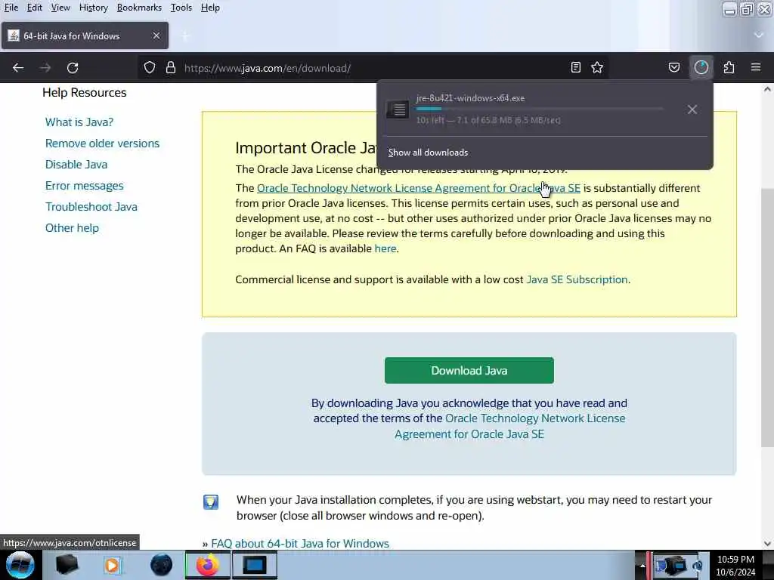Open the dark globe taskbar icon

coord(161,565)
